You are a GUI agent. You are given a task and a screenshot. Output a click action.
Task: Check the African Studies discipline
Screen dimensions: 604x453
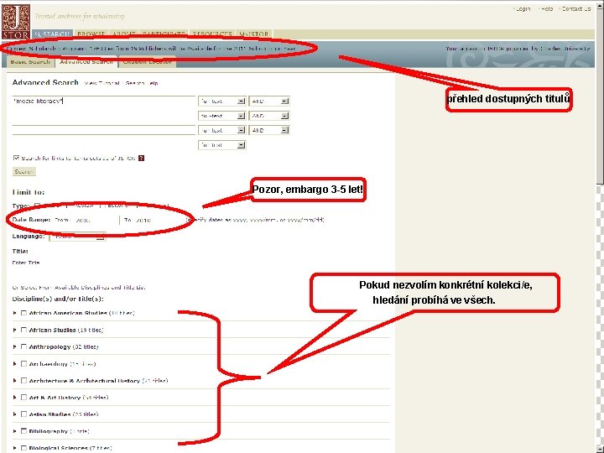tap(23, 331)
